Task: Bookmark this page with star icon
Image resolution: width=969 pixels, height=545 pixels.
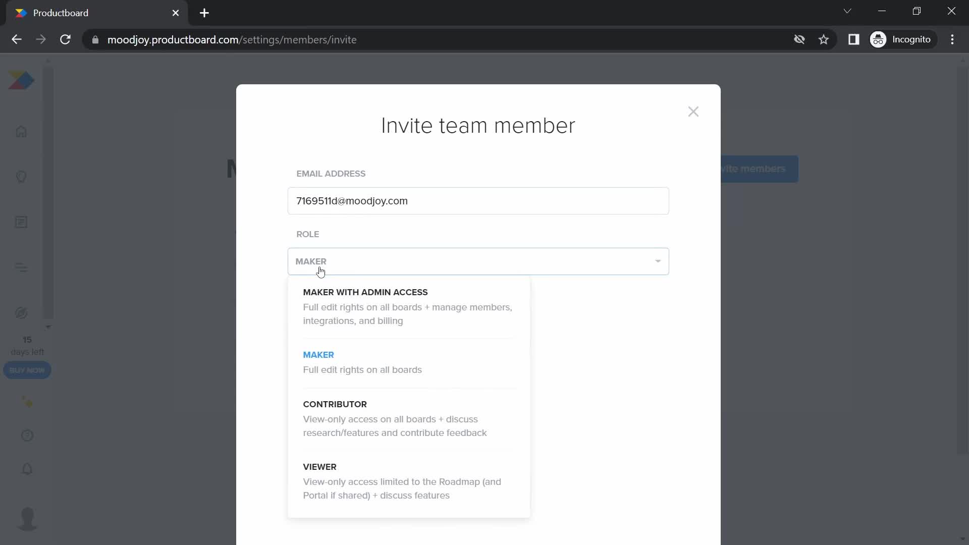Action: click(824, 39)
